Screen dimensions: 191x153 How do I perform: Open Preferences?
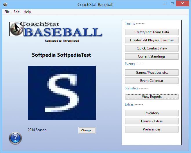[152, 129]
